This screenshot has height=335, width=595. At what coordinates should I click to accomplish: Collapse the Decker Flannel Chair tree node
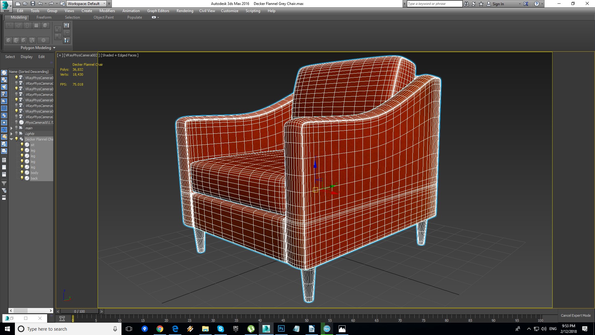pos(11,139)
